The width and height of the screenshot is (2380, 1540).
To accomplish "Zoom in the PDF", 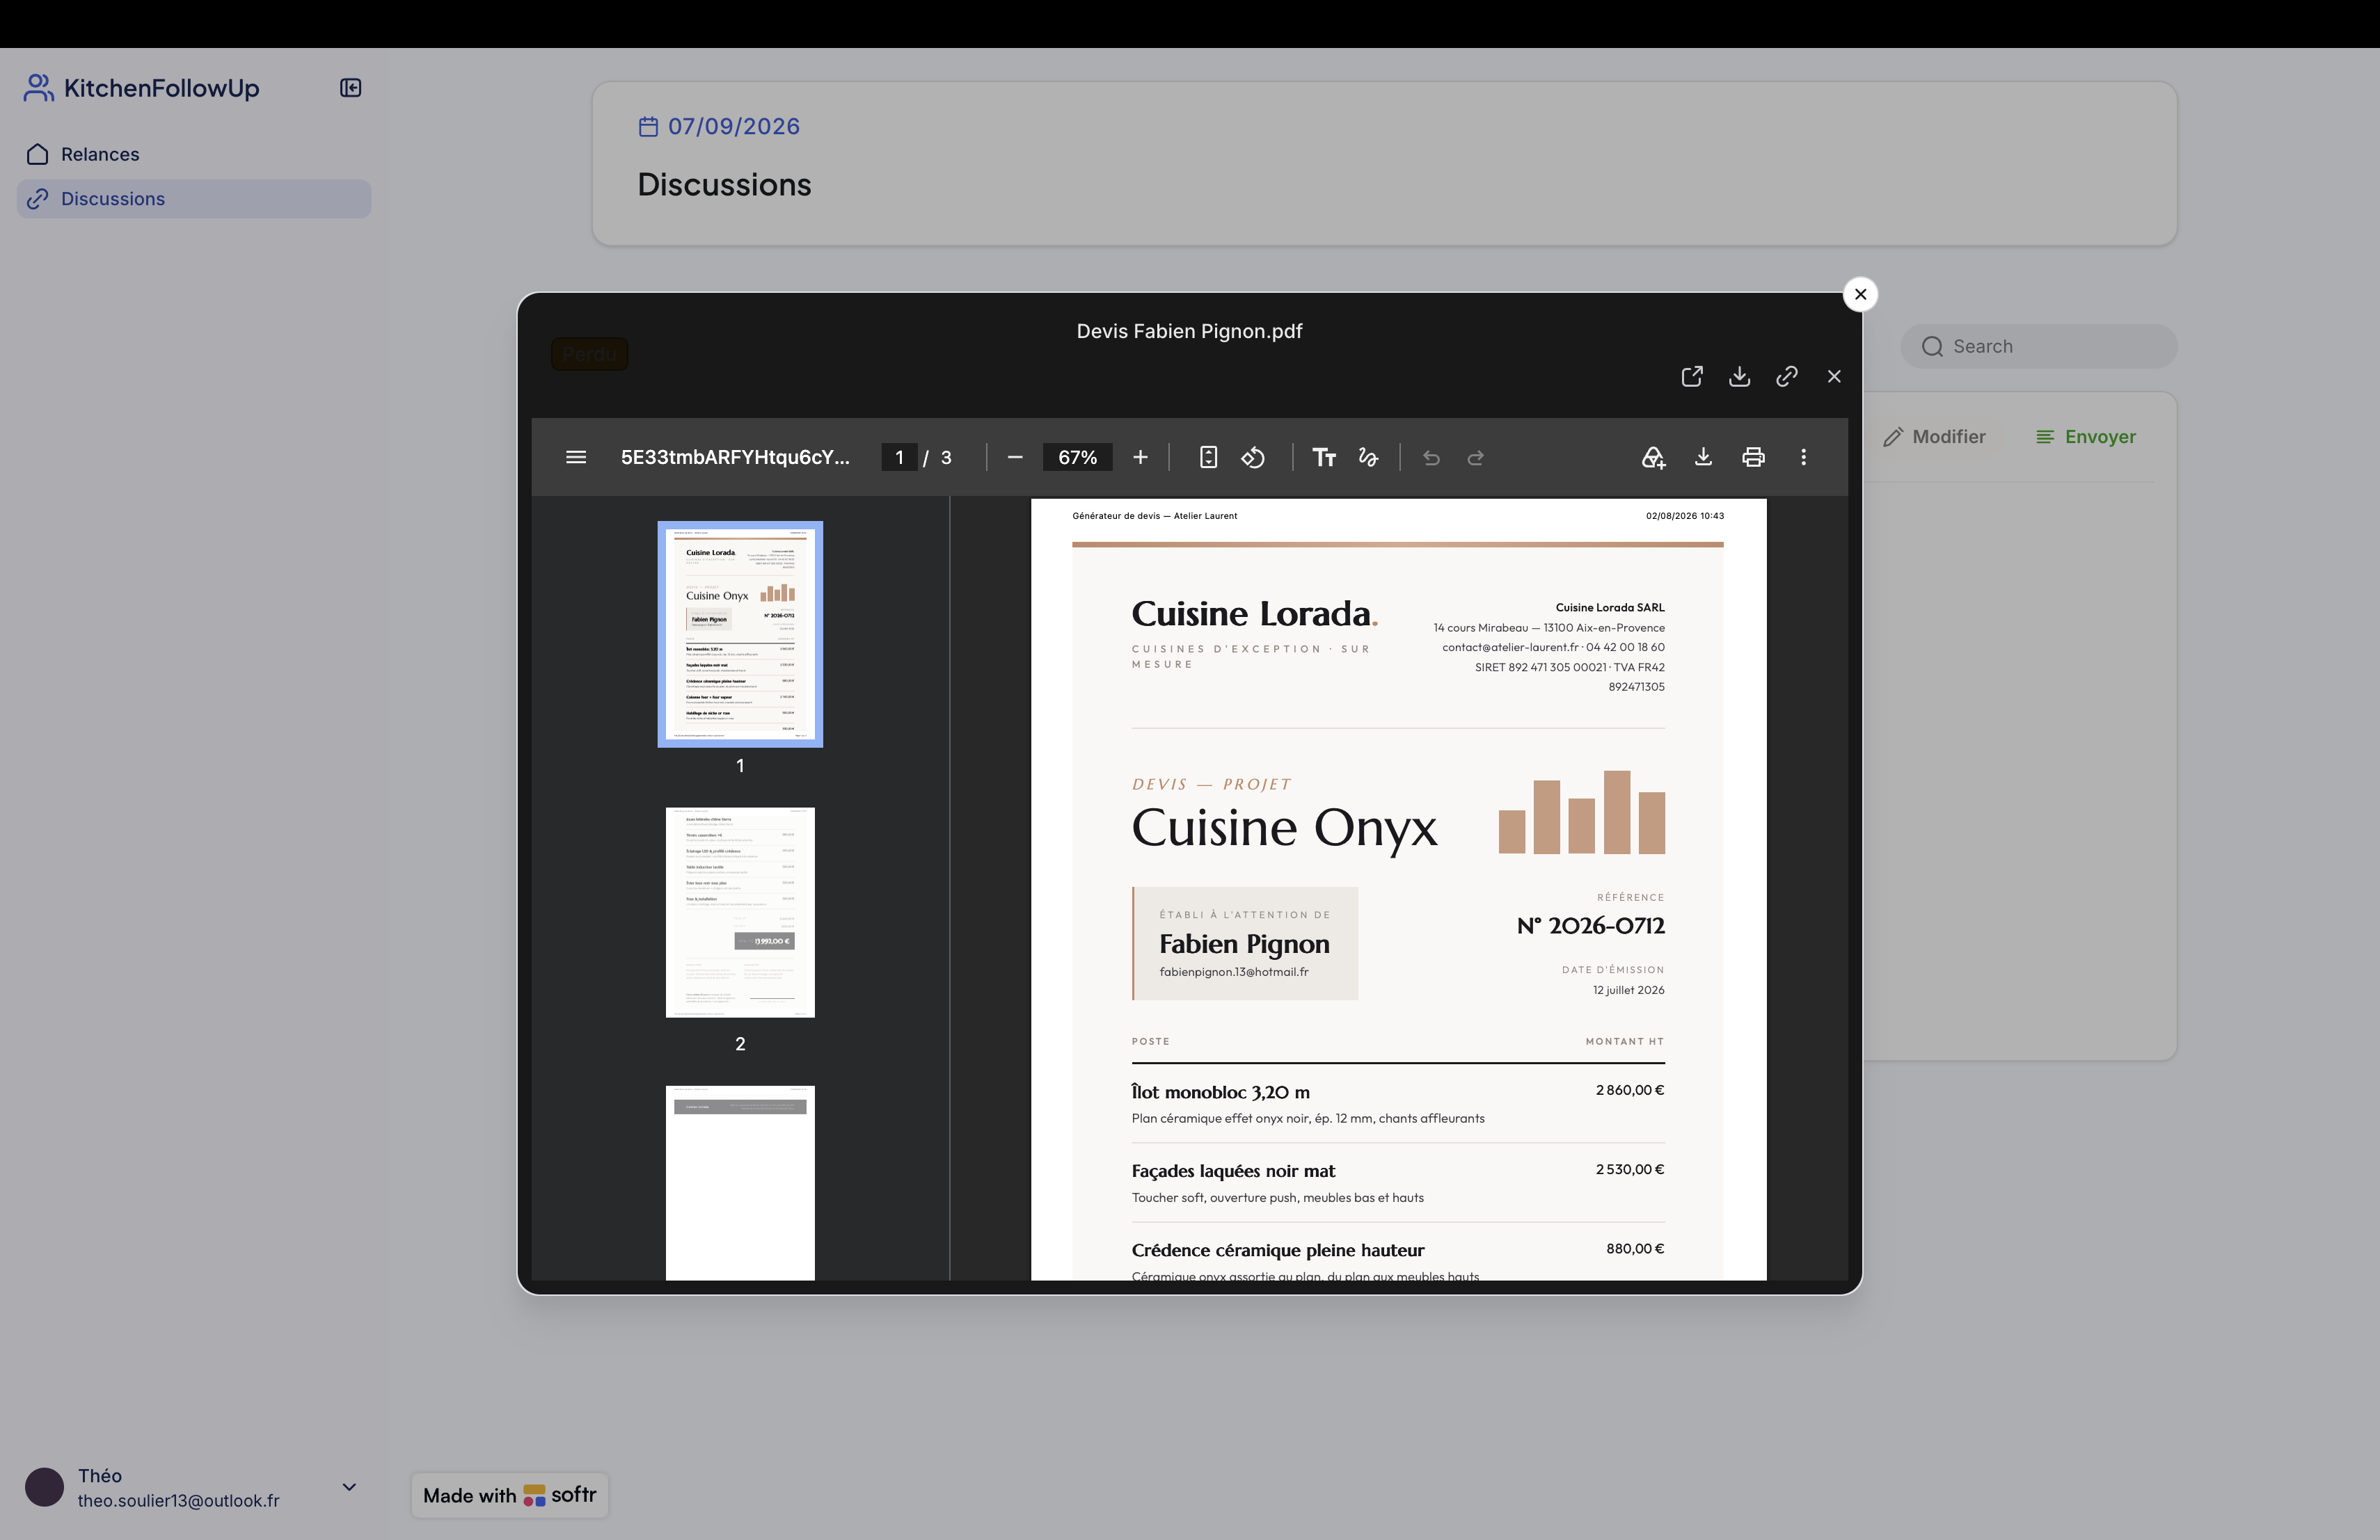I will [x=1140, y=457].
